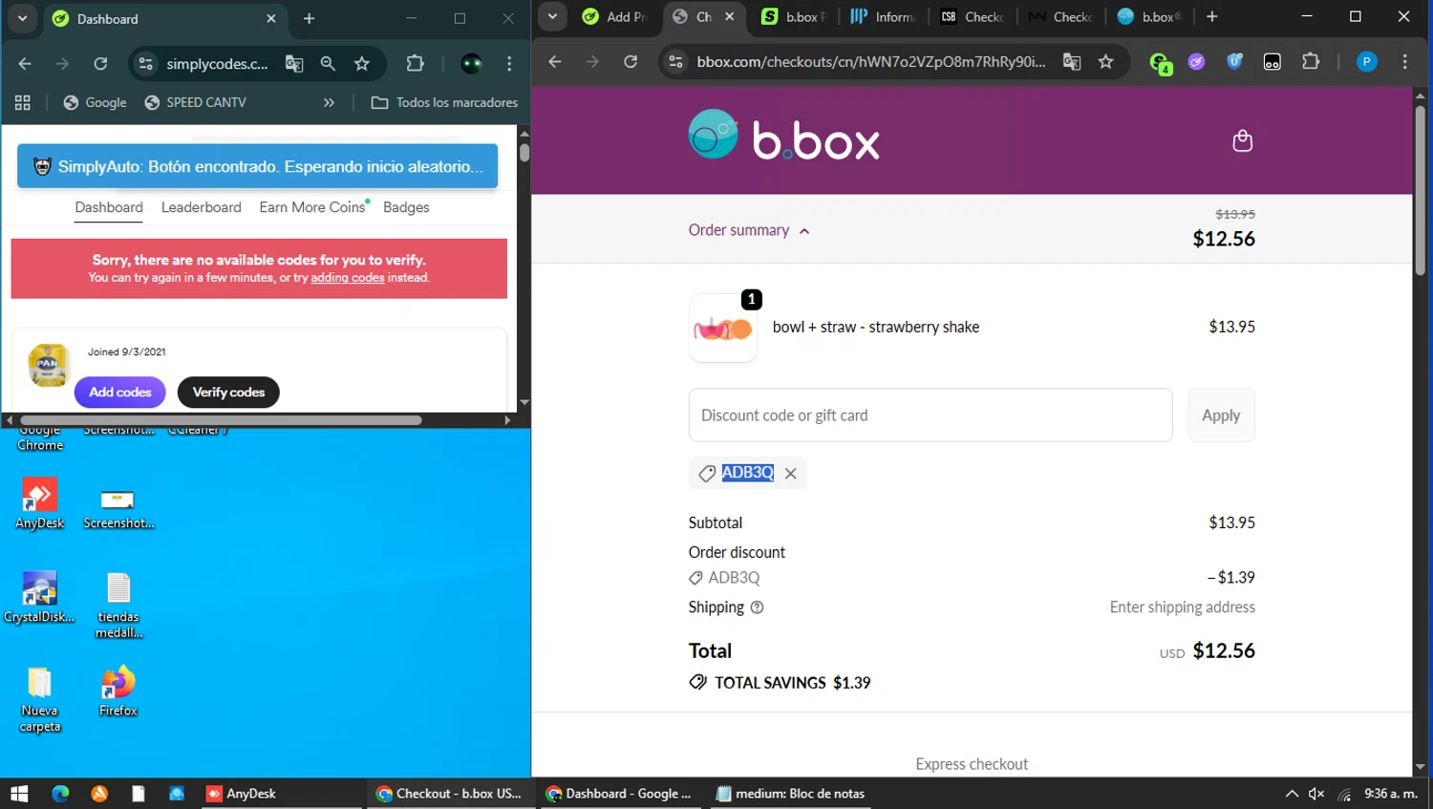Reload the simplycodes page
The width and height of the screenshot is (1433, 809).
[100, 64]
